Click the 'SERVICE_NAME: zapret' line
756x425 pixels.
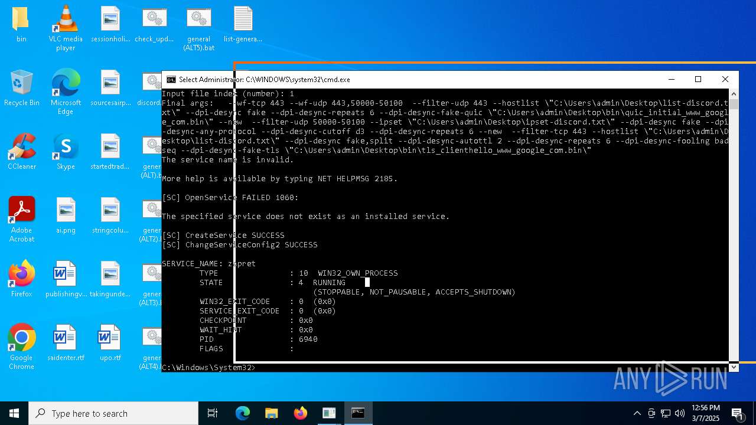pos(209,263)
